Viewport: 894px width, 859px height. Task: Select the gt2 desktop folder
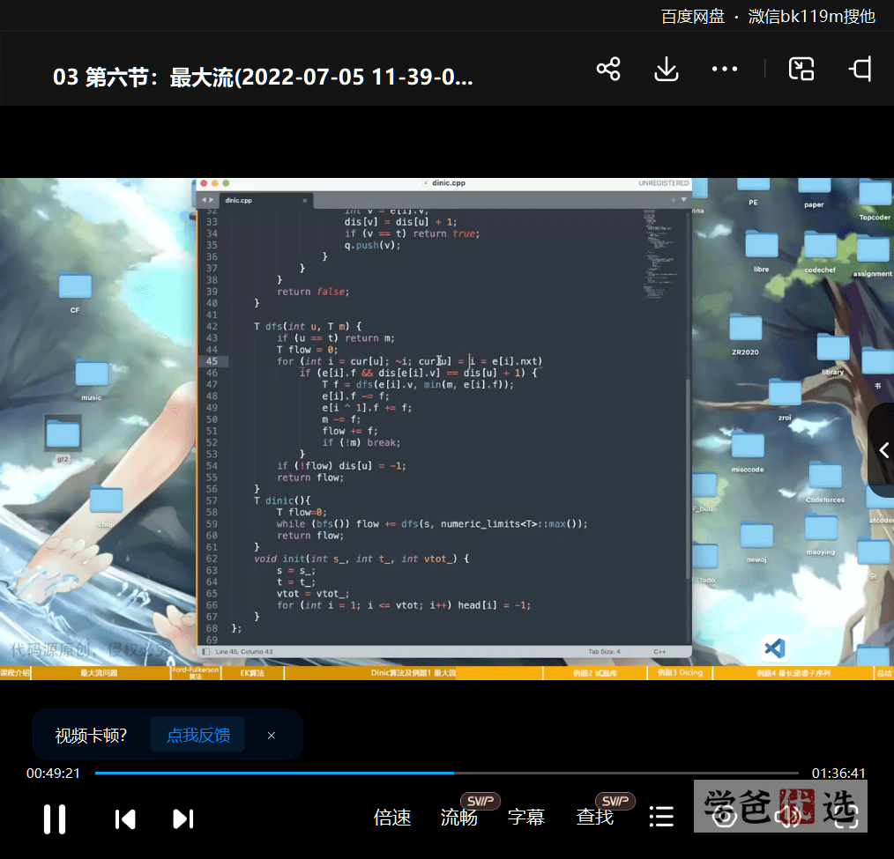point(63,439)
